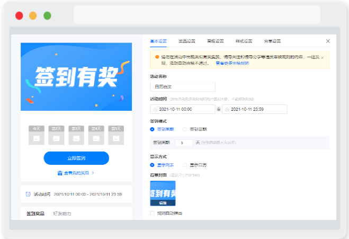Click the 第3天 calendar card
349x239 pixels.
pyautogui.click(x=76, y=135)
